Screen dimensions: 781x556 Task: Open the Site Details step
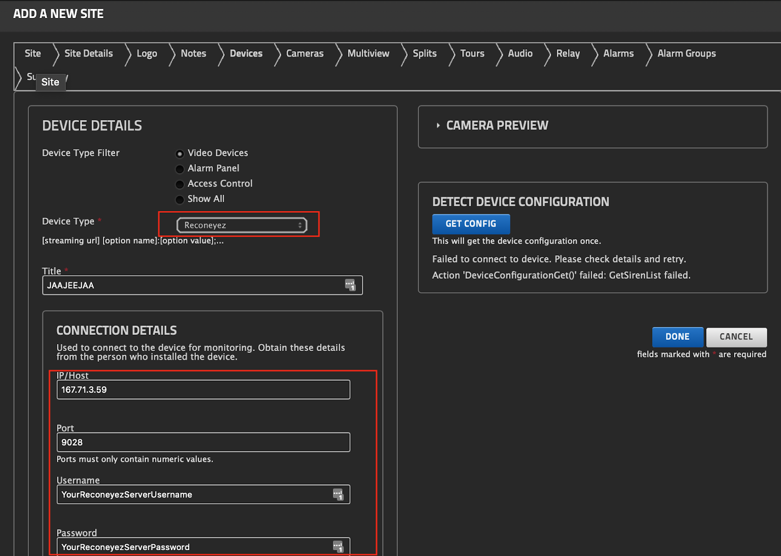[x=88, y=53]
